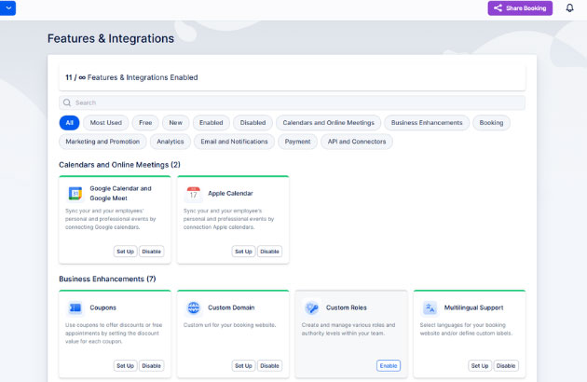Filter by Most Used
The width and height of the screenshot is (587, 382).
[x=106, y=122]
